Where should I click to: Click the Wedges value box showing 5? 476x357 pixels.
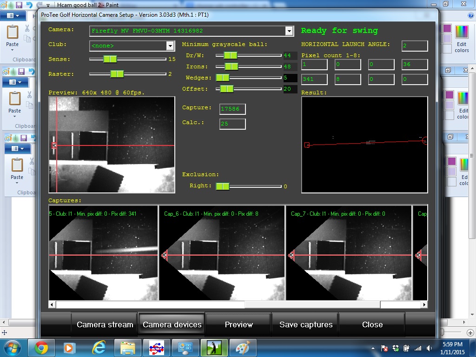pos(290,78)
